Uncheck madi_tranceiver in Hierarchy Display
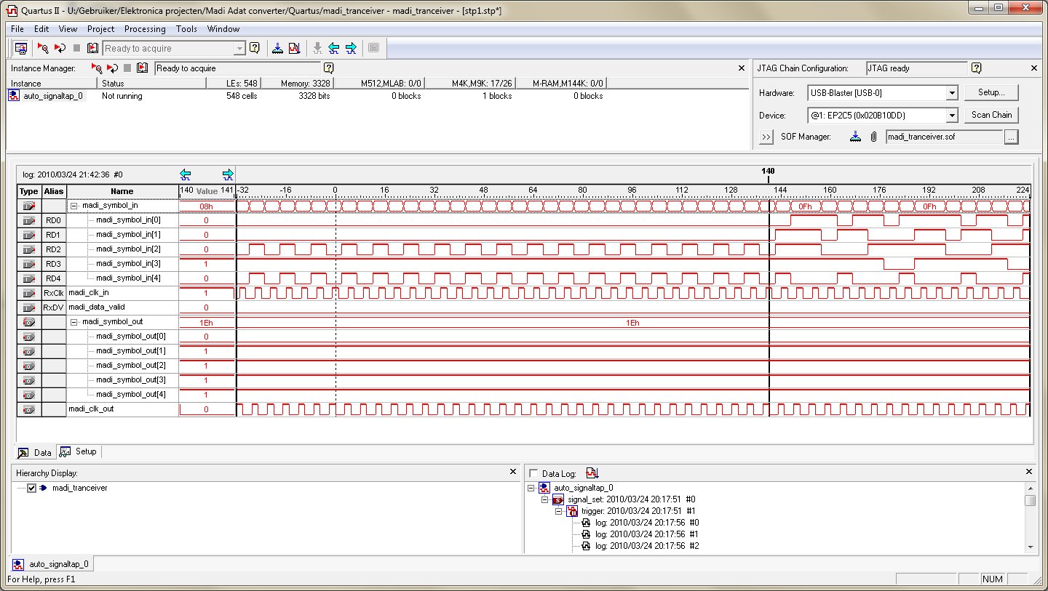1048x591 pixels. pos(31,489)
